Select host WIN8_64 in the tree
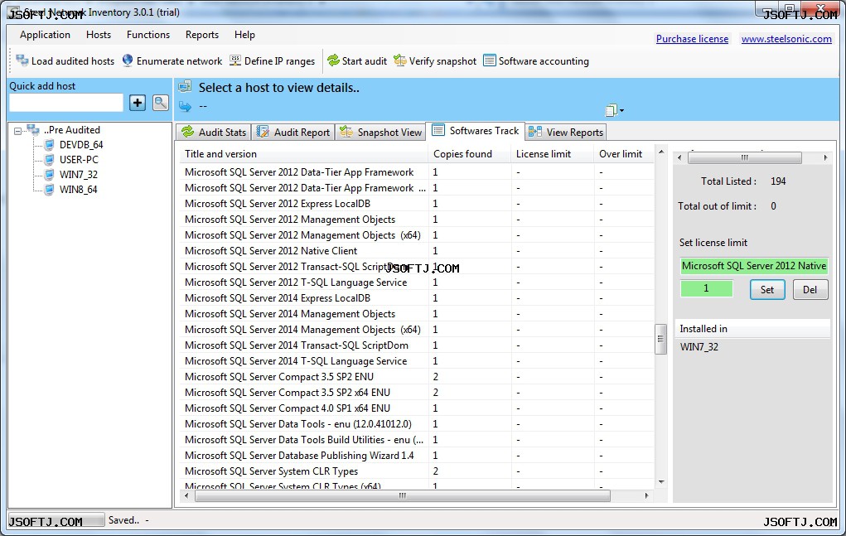This screenshot has height=536, width=846. pyautogui.click(x=78, y=189)
